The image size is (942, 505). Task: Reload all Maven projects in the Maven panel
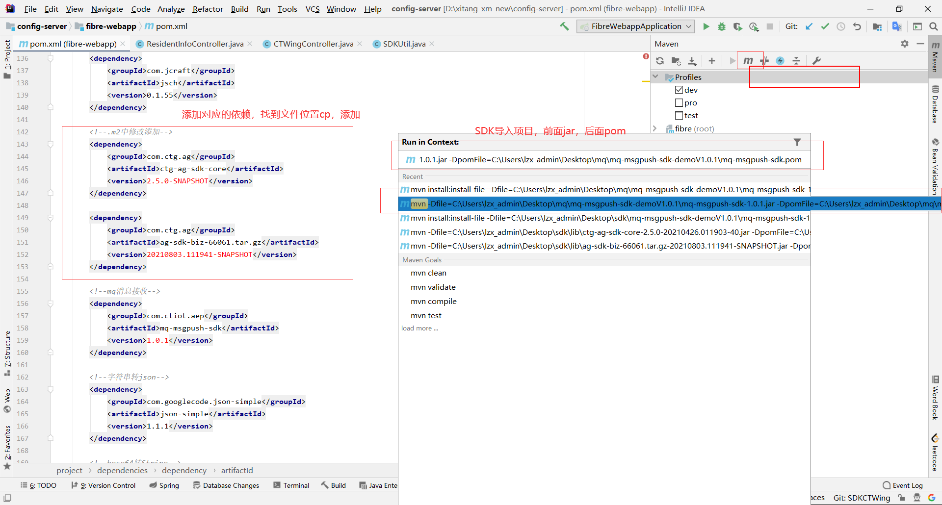coord(660,61)
